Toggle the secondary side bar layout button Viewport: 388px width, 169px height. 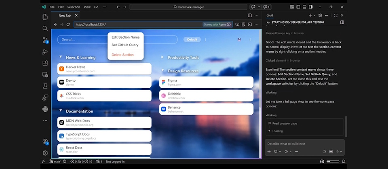[x=310, y=7]
